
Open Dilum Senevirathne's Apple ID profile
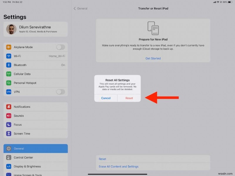pos(35,29)
